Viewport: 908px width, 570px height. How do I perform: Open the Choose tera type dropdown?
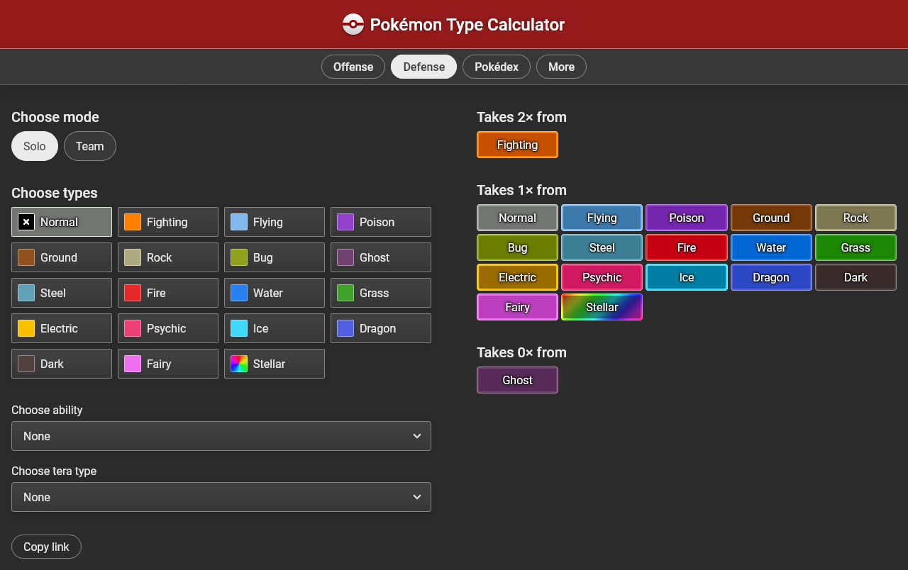[221, 497]
